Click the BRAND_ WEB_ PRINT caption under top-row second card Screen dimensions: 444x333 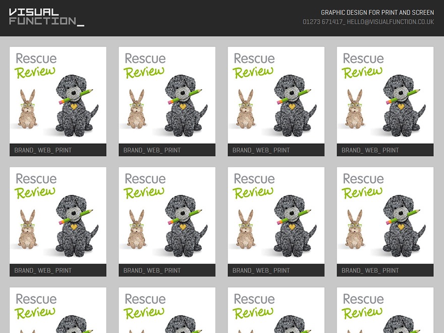pyautogui.click(x=152, y=150)
